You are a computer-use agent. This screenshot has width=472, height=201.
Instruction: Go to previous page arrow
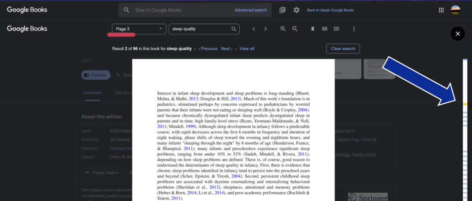pyautogui.click(x=254, y=29)
